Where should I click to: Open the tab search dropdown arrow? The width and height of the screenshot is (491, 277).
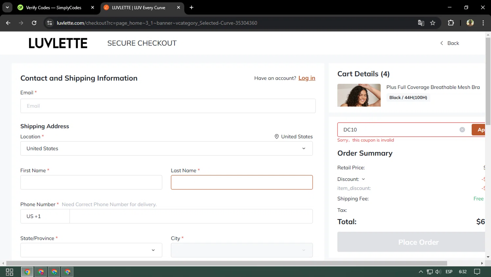(x=7, y=7)
